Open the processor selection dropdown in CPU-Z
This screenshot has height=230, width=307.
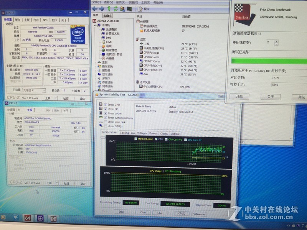tap(44, 90)
